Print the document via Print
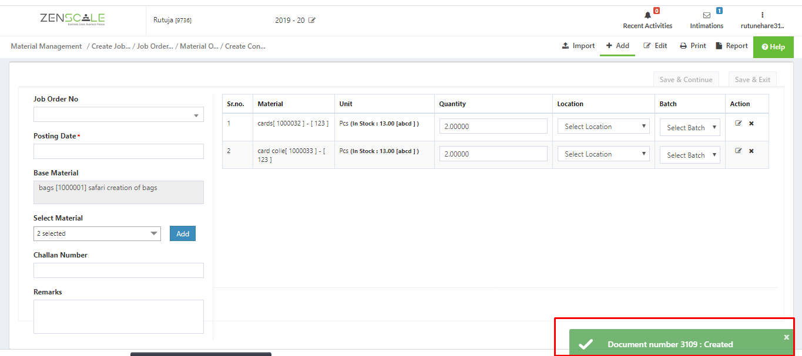 click(693, 46)
